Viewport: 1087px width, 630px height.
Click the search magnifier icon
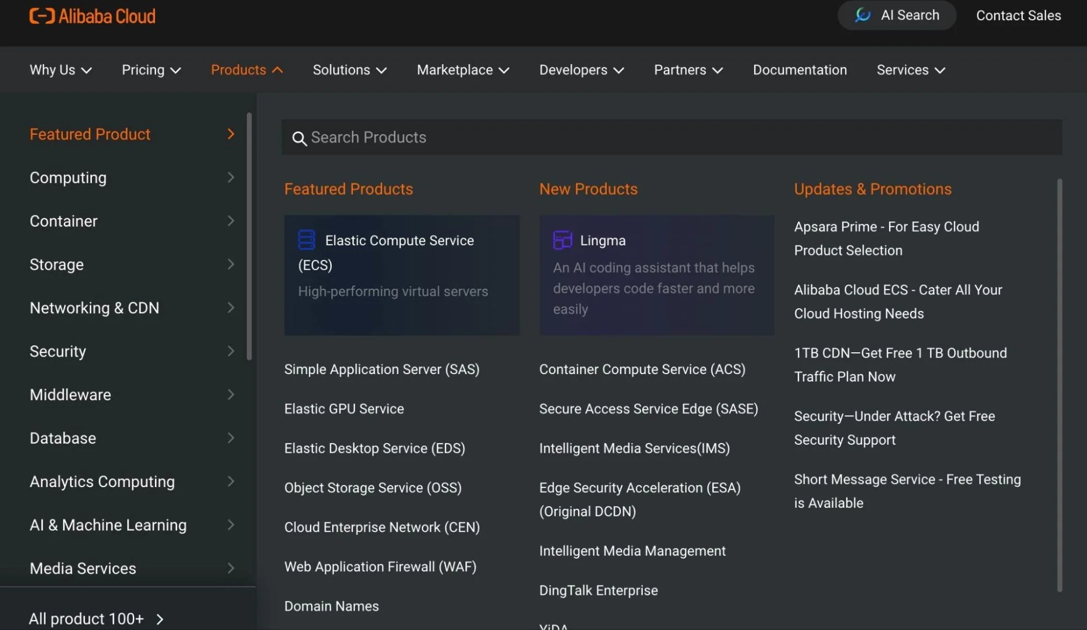tap(299, 139)
